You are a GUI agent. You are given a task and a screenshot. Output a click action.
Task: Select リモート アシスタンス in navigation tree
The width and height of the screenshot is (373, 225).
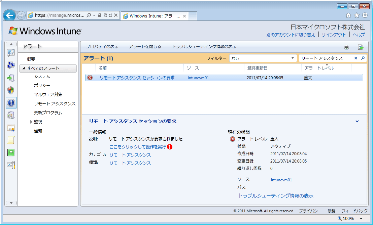pos(55,104)
